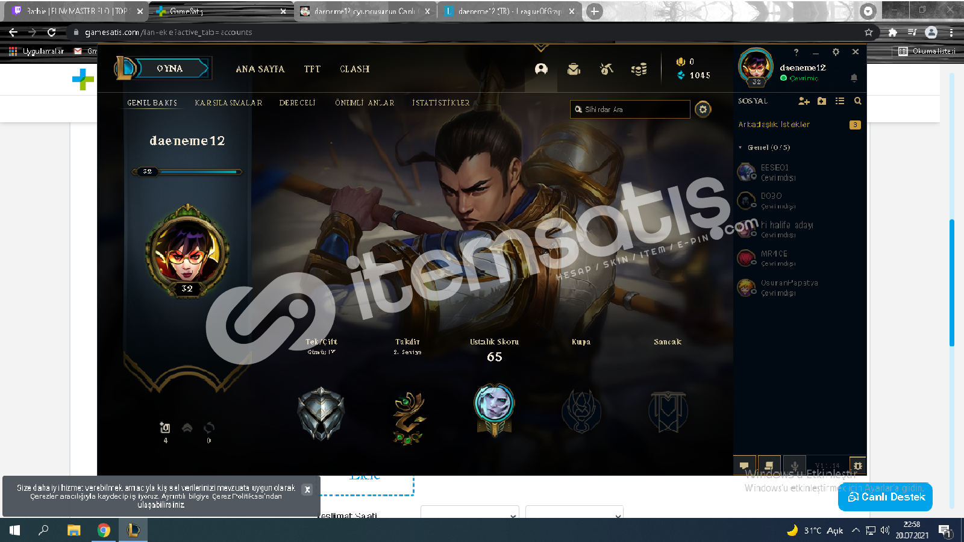This screenshot has width=964, height=542.
Task: Open the Store coins icon
Action: [x=639, y=69]
